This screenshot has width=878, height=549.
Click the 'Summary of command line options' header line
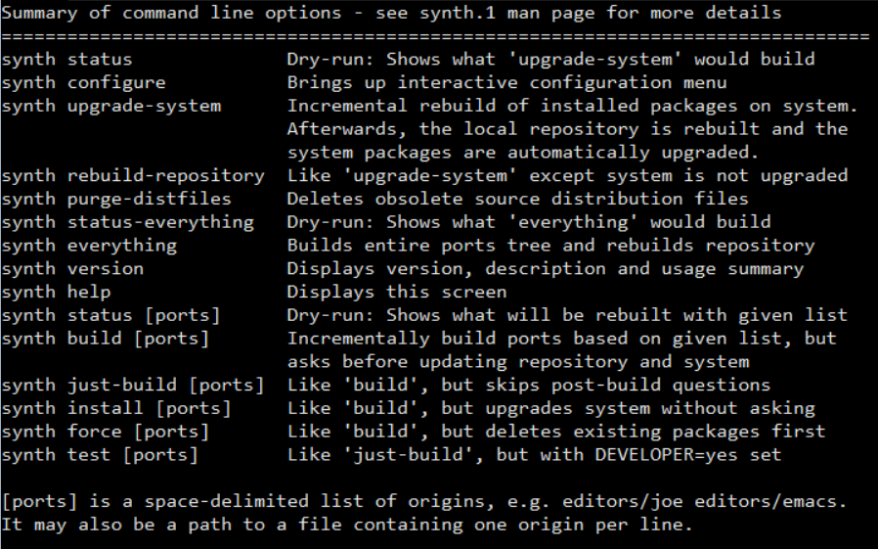coord(391,13)
